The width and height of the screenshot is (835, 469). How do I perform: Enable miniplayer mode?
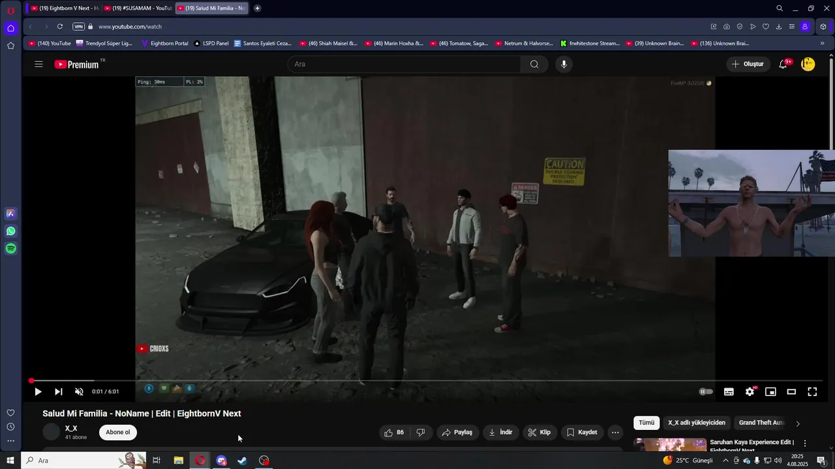(770, 391)
